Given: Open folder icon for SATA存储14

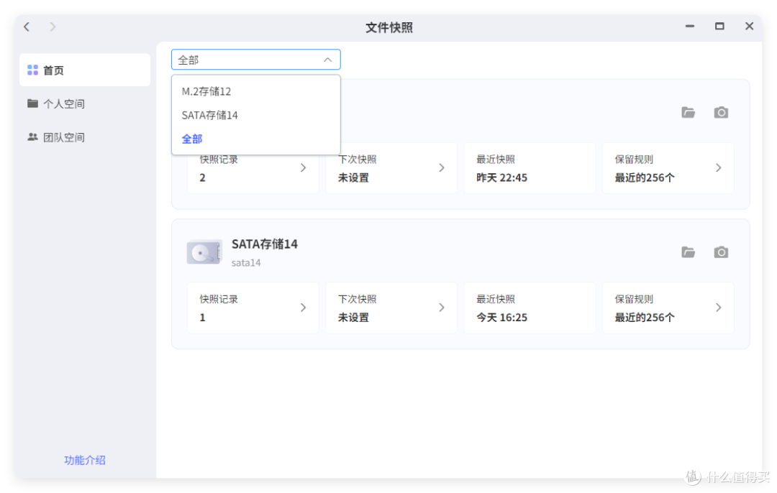Looking at the screenshot, I should [688, 252].
